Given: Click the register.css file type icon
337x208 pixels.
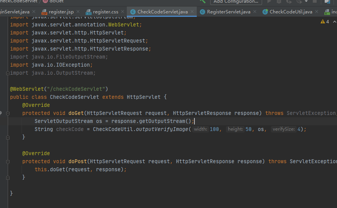Looking at the screenshot, I should click(88, 12).
